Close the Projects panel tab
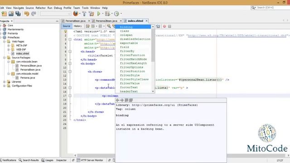The width and height of the screenshot is (290, 163). [x=12, y=21]
